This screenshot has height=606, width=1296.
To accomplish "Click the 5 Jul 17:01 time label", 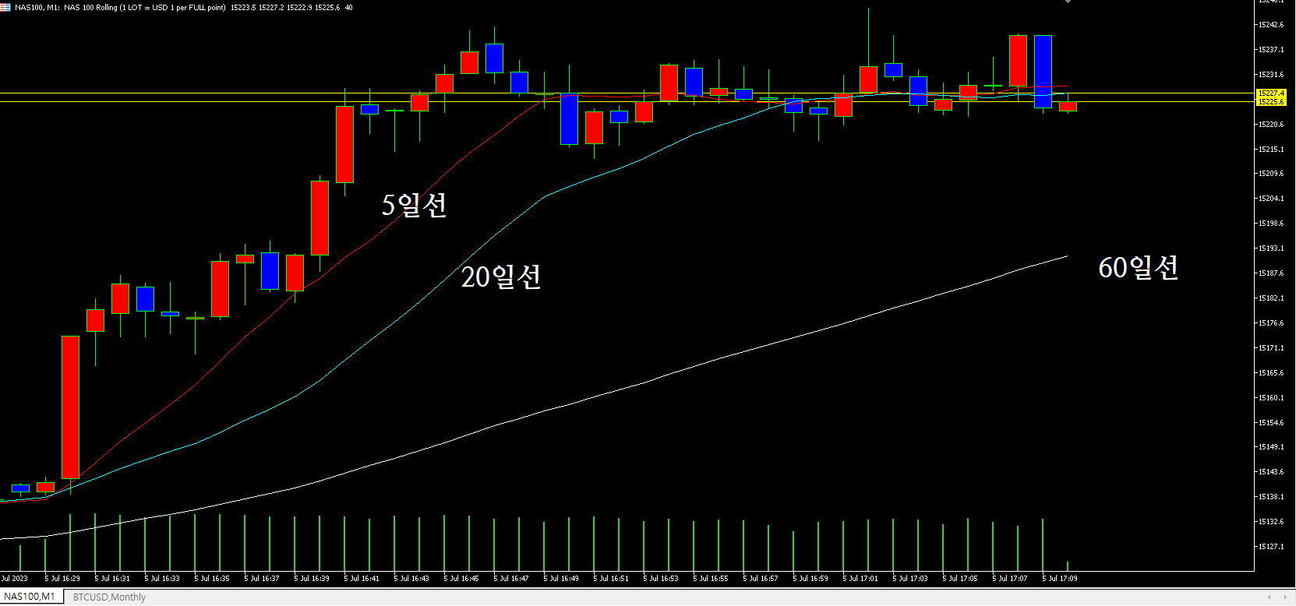I will pyautogui.click(x=860, y=579).
